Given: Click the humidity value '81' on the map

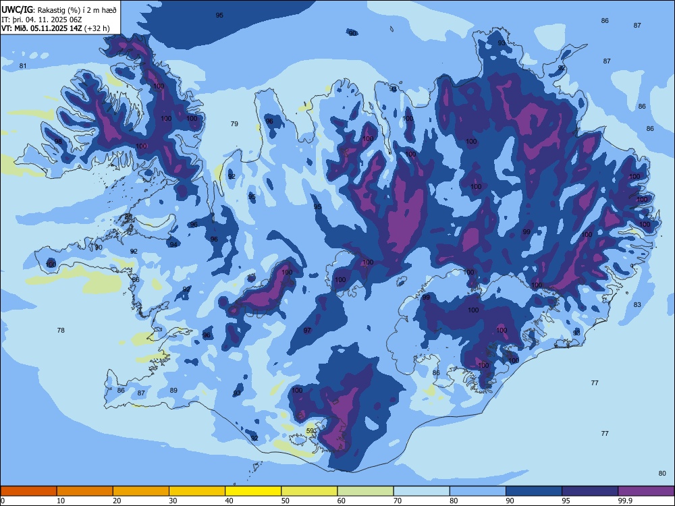Looking at the screenshot, I should [23, 66].
